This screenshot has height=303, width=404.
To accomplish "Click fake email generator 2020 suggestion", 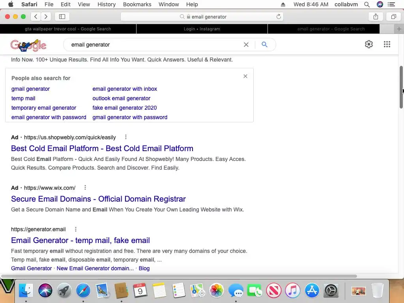I will pyautogui.click(x=124, y=108).
